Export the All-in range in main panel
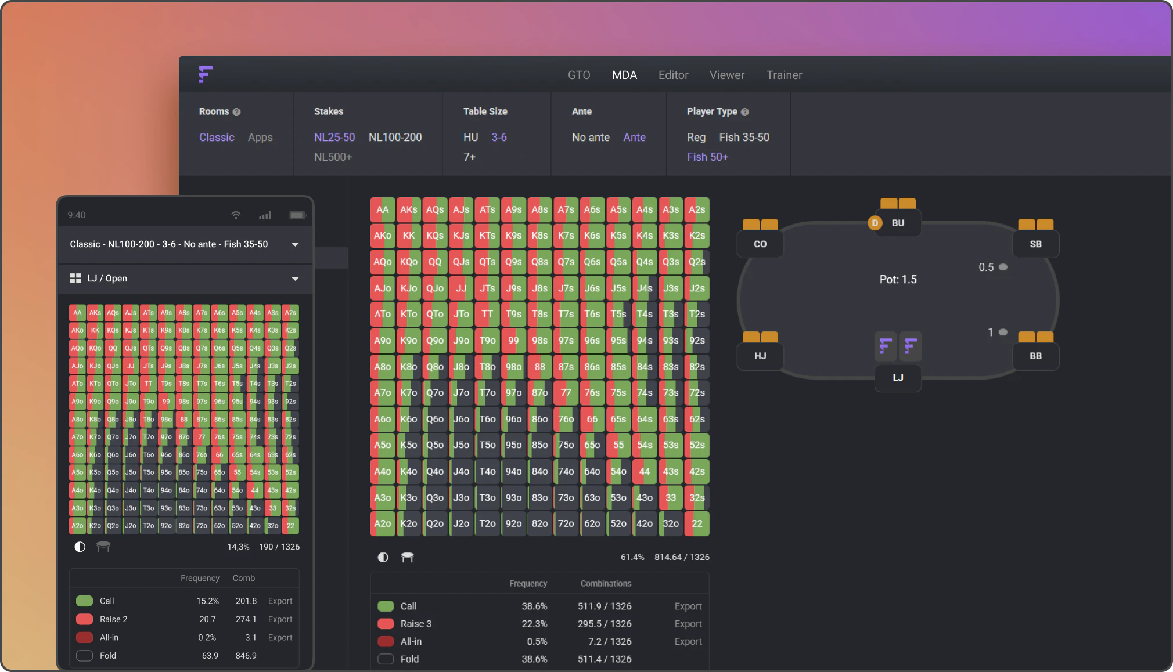This screenshot has height=672, width=1173. pos(688,641)
